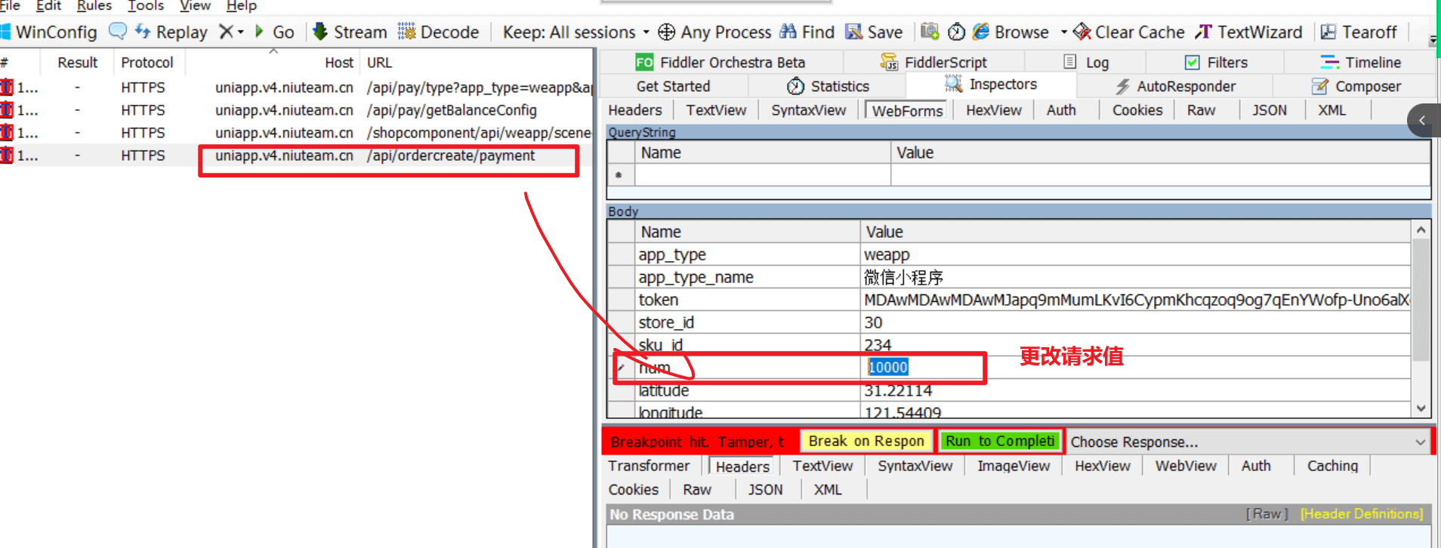
Task: Open the File menu
Action: click(10, 6)
